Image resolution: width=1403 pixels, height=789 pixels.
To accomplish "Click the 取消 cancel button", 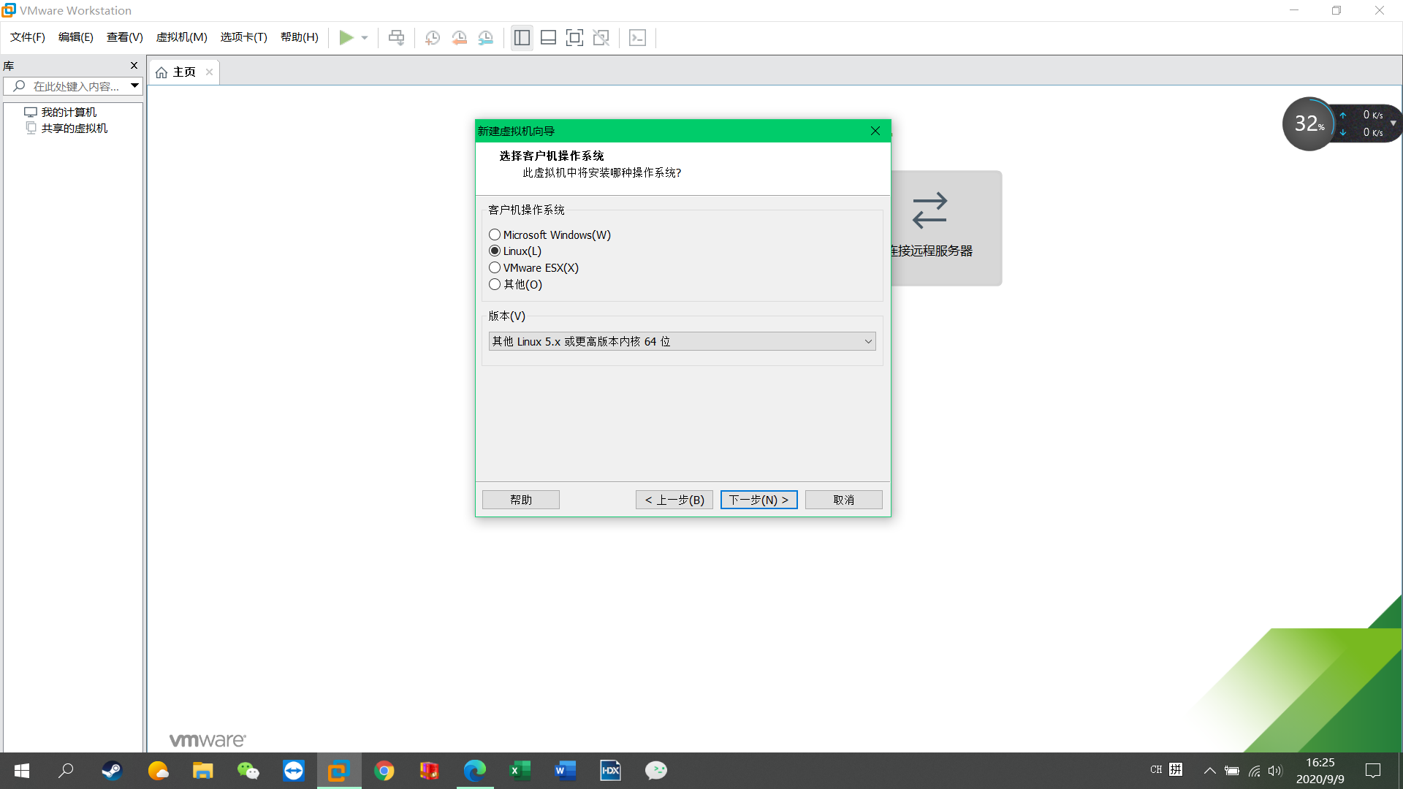I will pyautogui.click(x=844, y=500).
